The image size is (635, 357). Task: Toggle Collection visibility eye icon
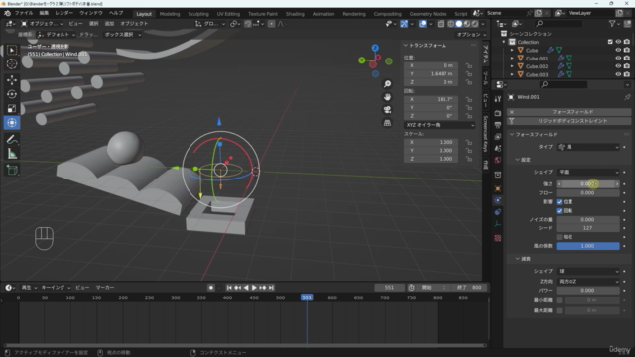tap(618, 42)
